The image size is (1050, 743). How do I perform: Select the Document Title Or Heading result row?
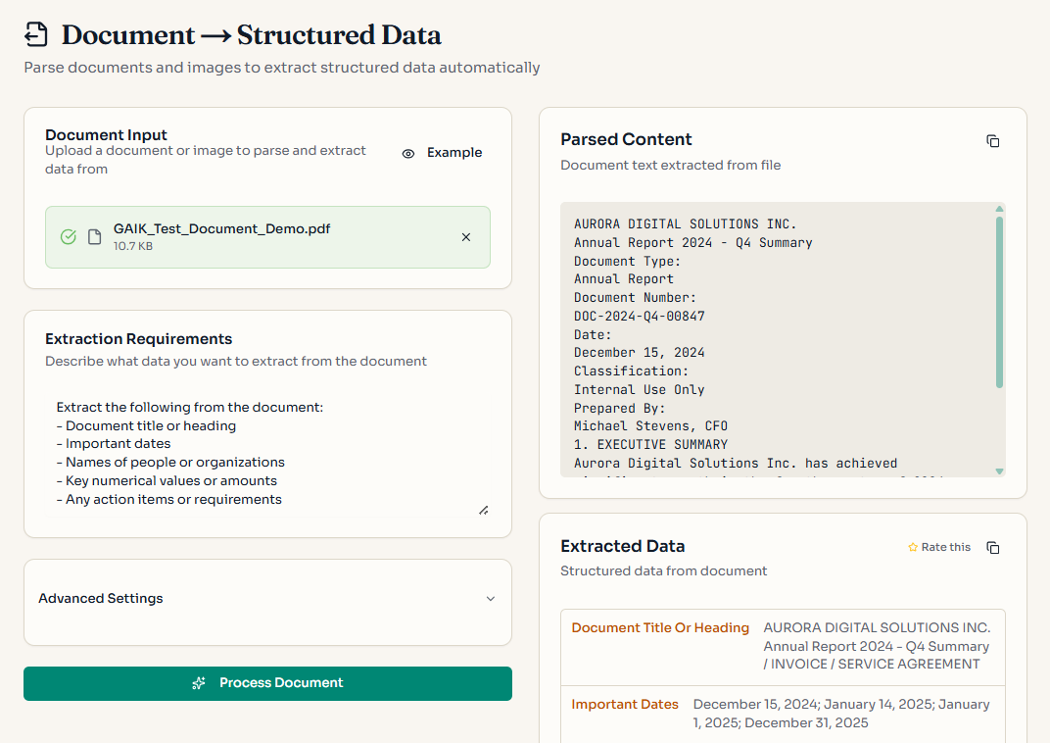[x=782, y=645]
